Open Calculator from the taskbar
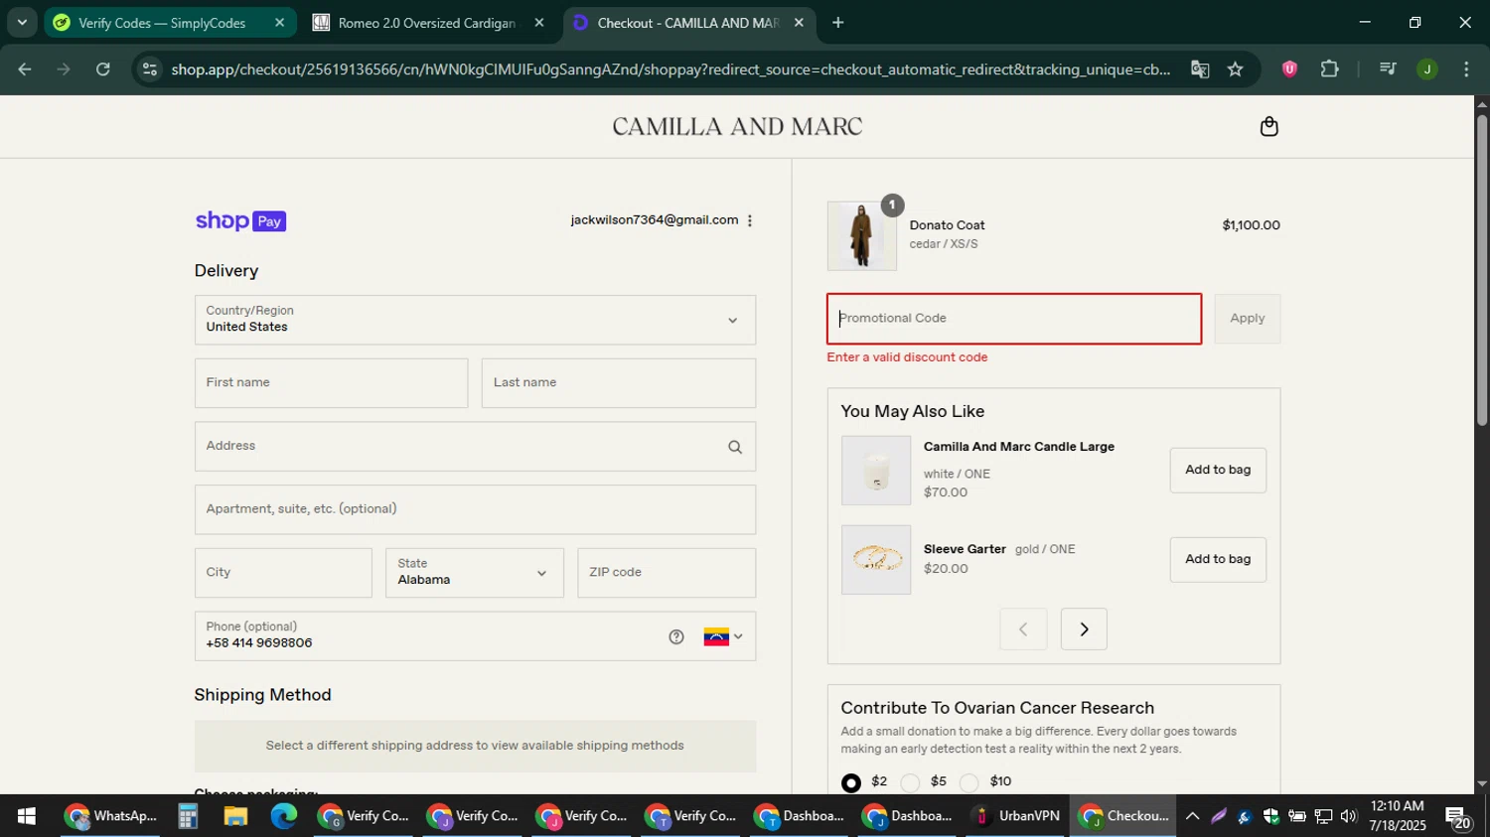Screen dimensions: 1490x837 point(188,816)
